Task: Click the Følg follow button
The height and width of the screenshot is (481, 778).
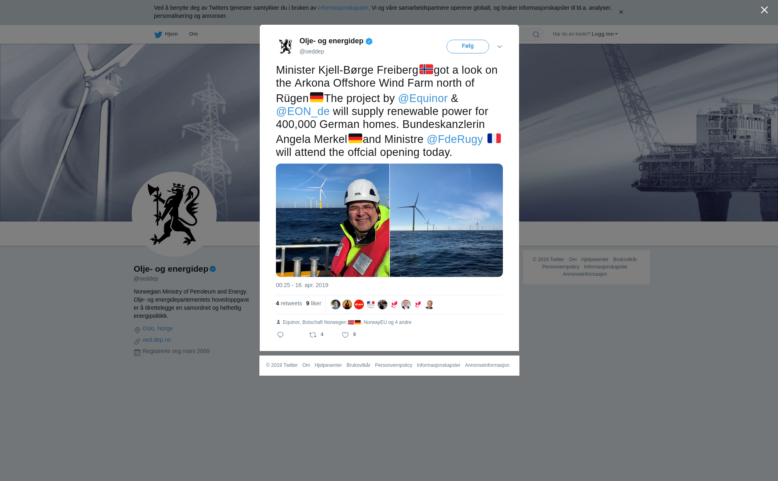Action: (468, 46)
